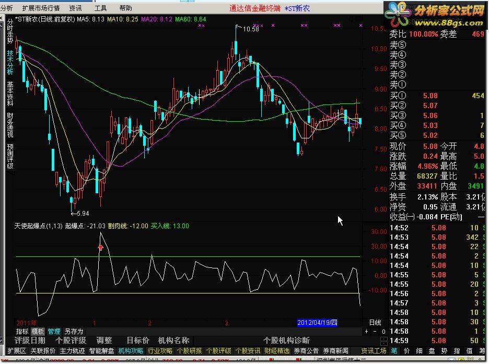This screenshot has width=489, height=364.
Task: Switch to 主力轨迹 tab
Action: click(x=72, y=351)
